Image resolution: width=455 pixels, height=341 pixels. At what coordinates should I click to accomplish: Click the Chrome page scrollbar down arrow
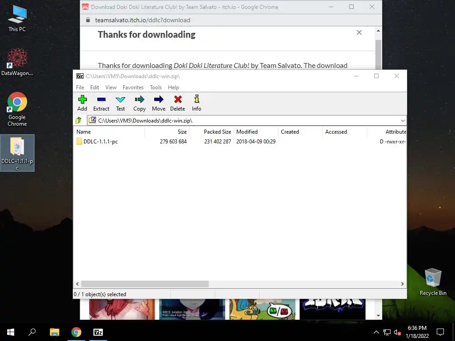click(x=378, y=316)
